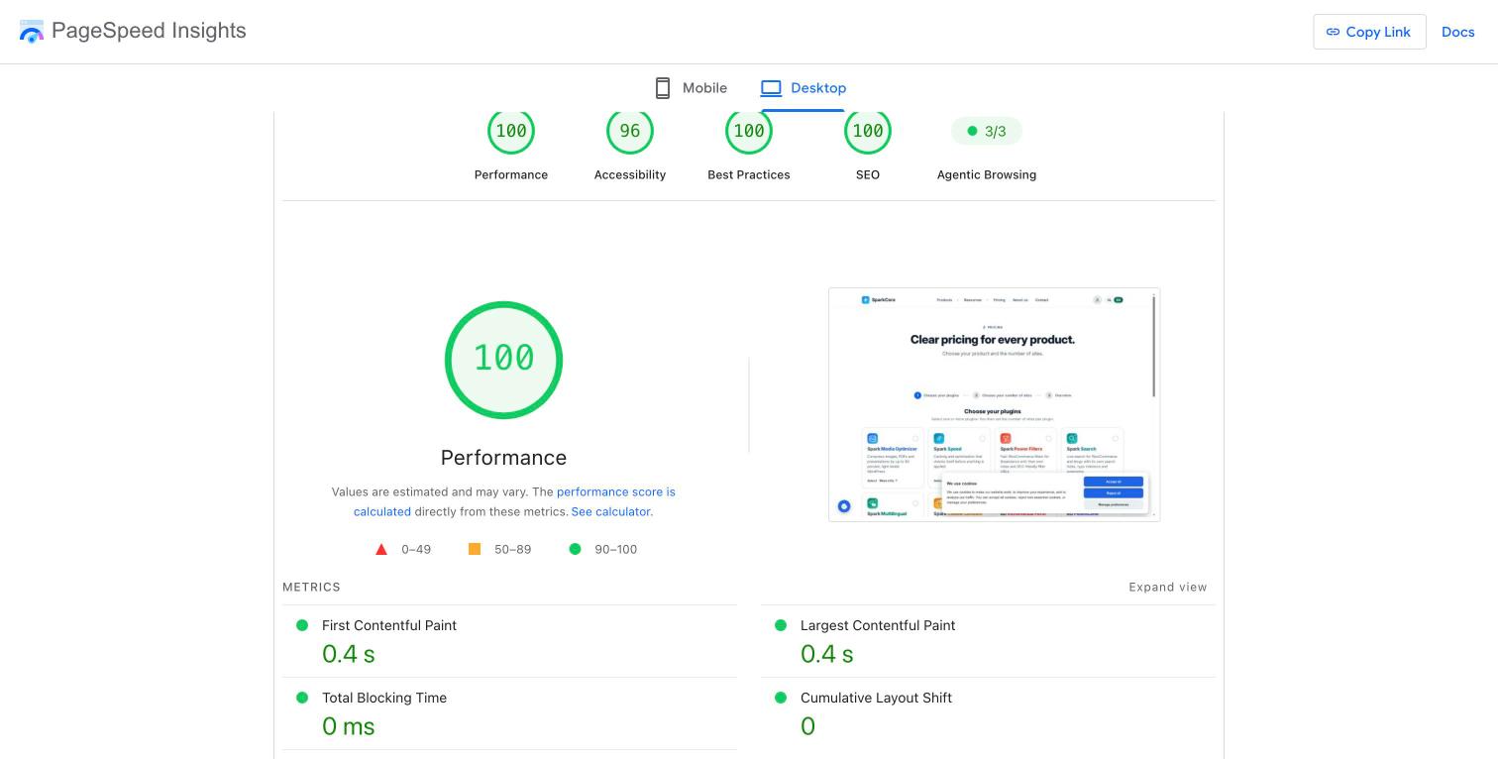
Task: Click the Cumulative Layout Shift "0" value
Action: click(807, 726)
